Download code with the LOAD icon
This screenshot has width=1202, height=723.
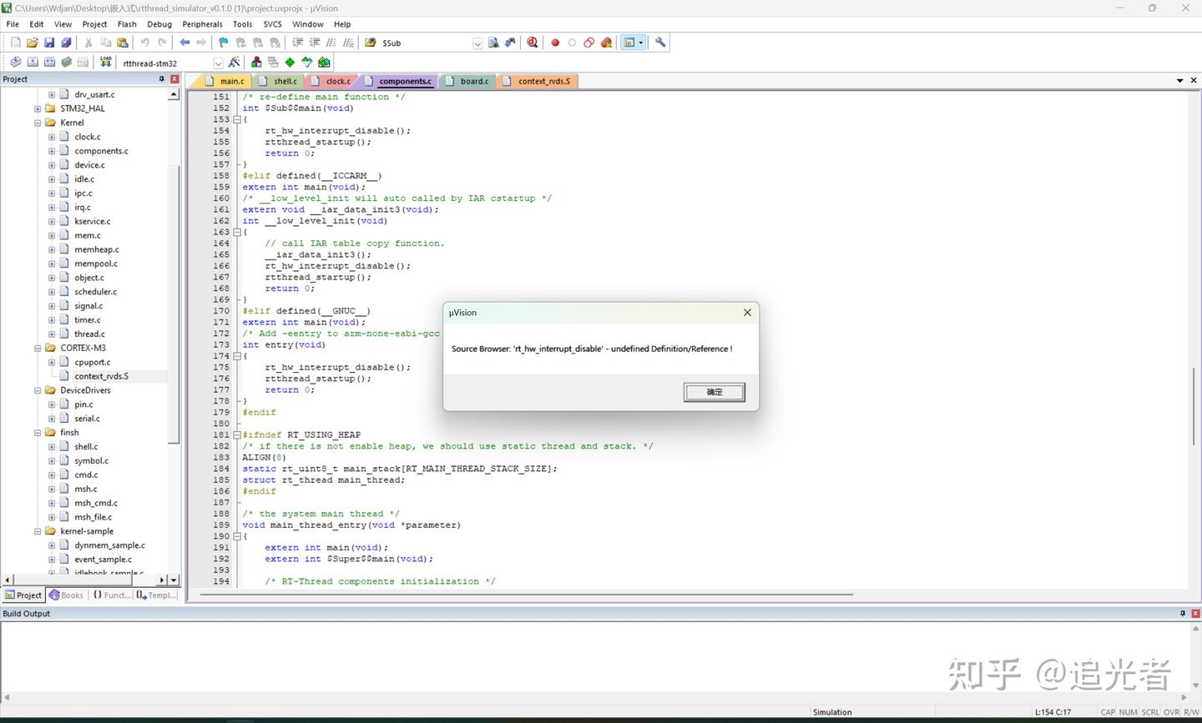pos(106,63)
